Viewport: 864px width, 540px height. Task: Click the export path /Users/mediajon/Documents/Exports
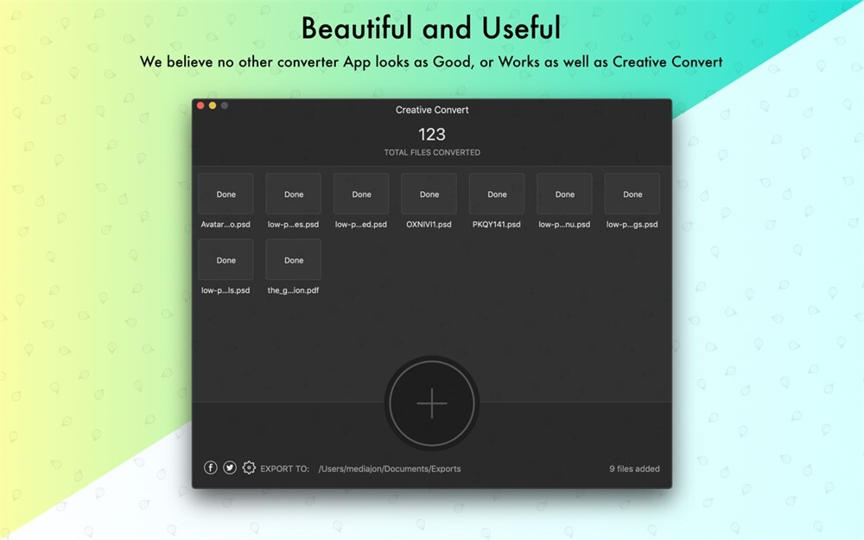pos(390,469)
